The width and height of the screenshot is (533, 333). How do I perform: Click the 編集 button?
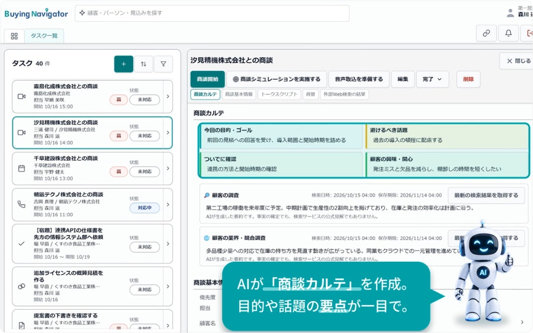click(x=403, y=79)
